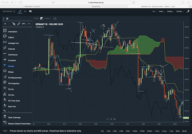Jump to latest candle double arrow
Viewport: 192px width, 134px height.
coord(180,117)
